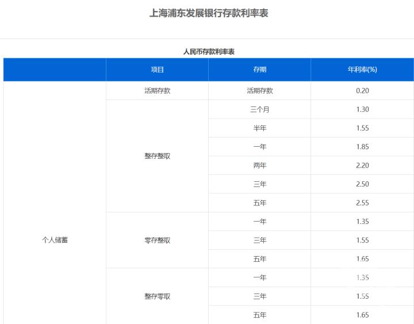Select the 1.35 rate for 整存零取 一年
This screenshot has width=414, height=324.
click(362, 277)
